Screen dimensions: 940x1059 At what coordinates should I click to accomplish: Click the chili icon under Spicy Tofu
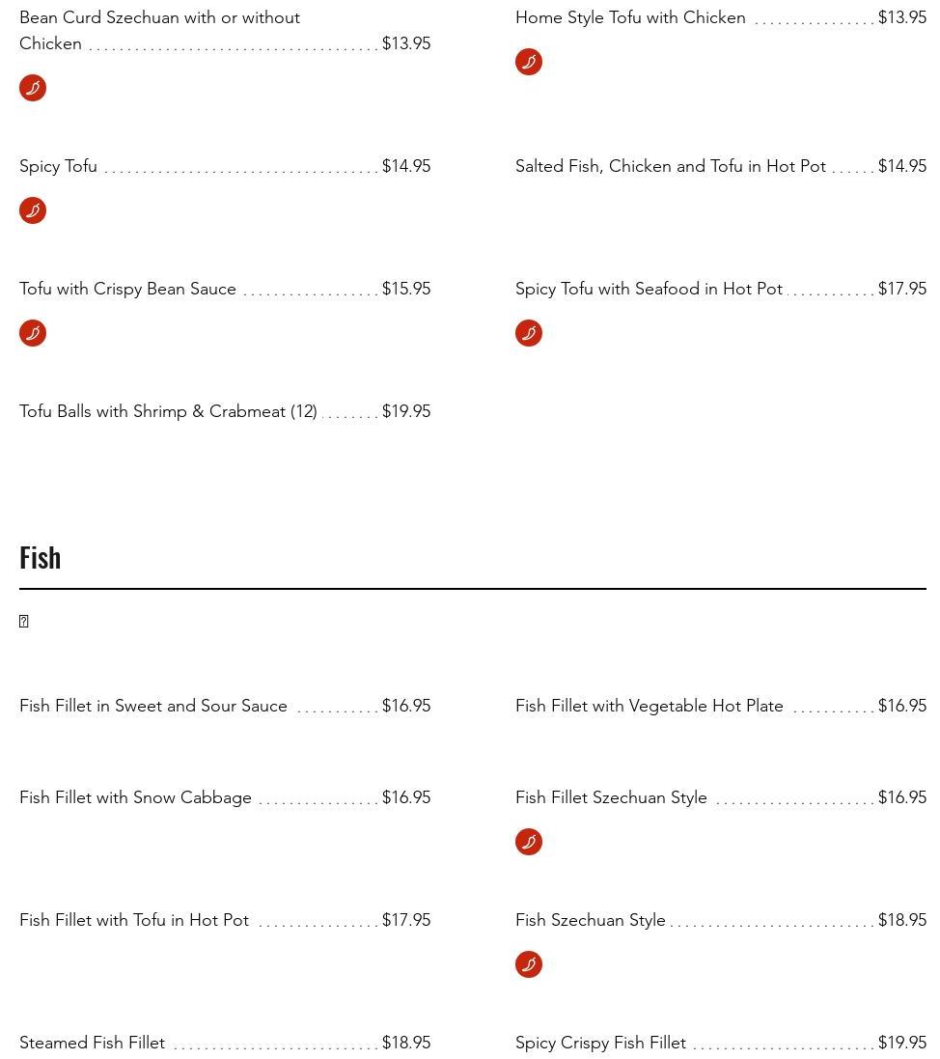click(33, 210)
